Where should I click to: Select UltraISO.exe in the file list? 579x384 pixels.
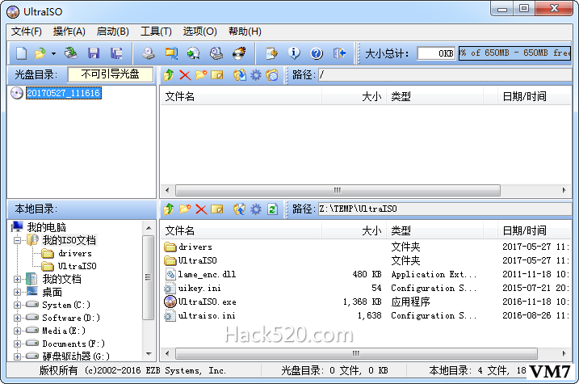coord(208,302)
